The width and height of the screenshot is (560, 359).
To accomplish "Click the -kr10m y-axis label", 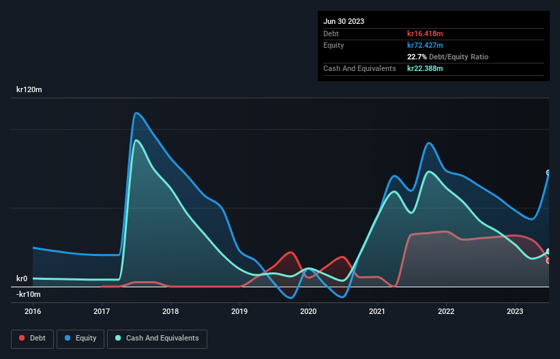I will 28,294.
